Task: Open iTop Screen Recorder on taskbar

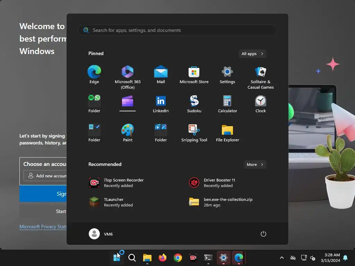Action: [193, 257]
